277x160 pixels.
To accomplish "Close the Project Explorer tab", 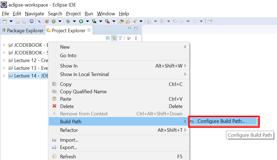I will pos(89,30).
